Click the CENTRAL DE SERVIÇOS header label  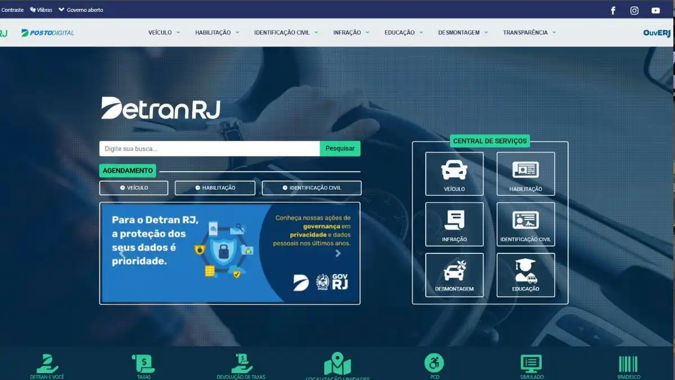pos(490,141)
